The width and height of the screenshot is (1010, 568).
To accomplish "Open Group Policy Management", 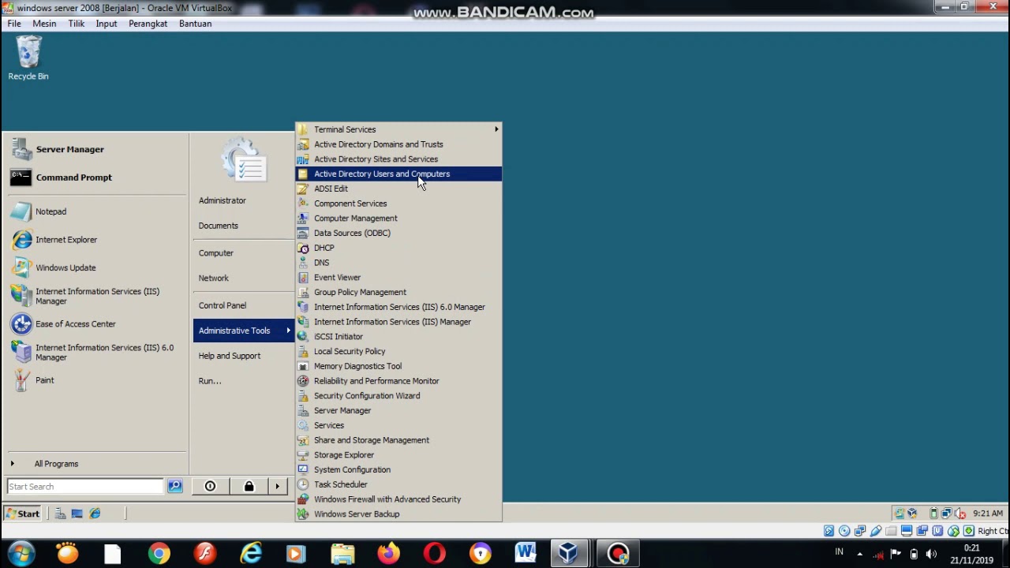I will pos(398,293).
